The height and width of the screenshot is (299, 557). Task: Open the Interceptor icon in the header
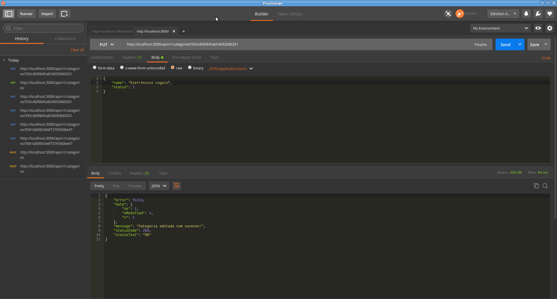point(448,14)
